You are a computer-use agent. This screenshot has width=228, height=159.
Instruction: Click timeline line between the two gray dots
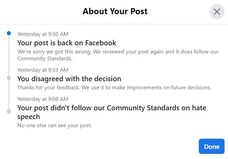(9, 95)
